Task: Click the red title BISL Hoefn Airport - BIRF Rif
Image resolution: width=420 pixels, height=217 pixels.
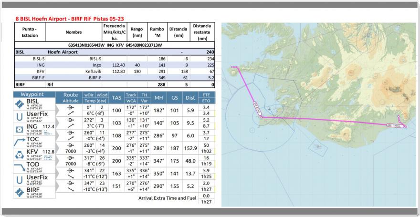Action: click(69, 19)
